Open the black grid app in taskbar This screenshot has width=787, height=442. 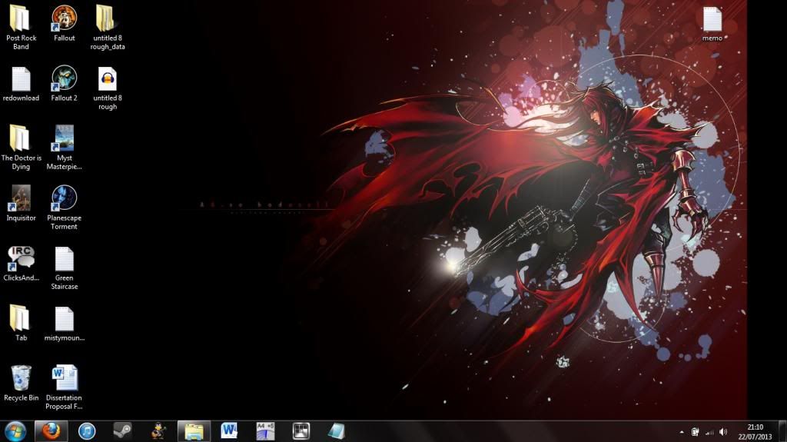pos(301,431)
